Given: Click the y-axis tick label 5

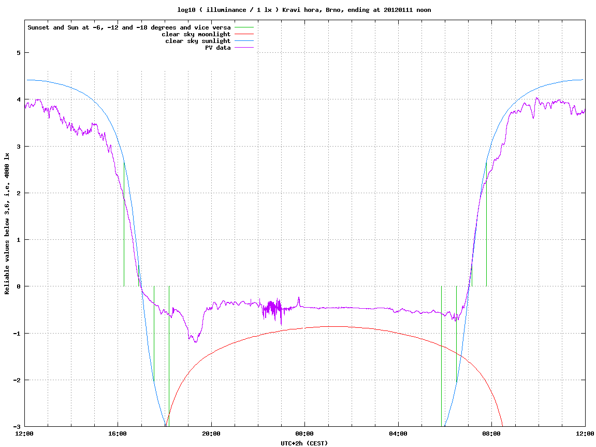Looking at the screenshot, I should click(x=18, y=53).
